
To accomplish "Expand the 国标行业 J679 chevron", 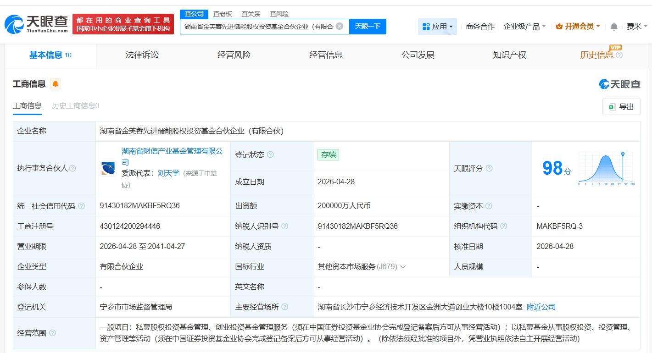I will tap(403, 266).
